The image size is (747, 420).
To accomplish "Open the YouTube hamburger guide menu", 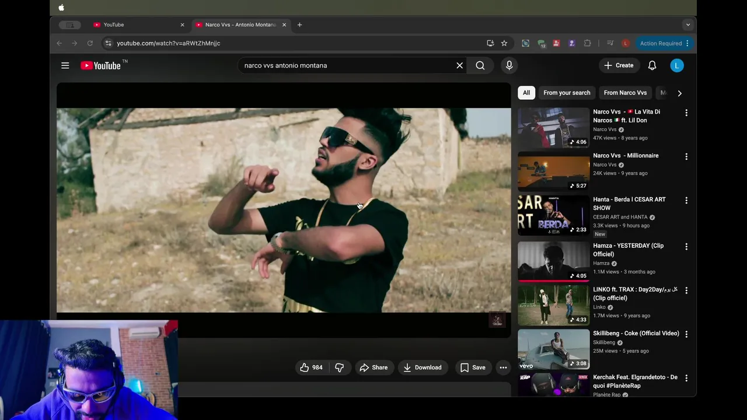I will pyautogui.click(x=65, y=65).
